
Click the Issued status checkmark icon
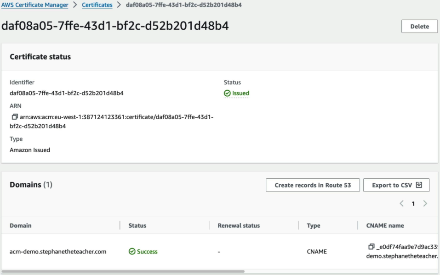click(227, 93)
